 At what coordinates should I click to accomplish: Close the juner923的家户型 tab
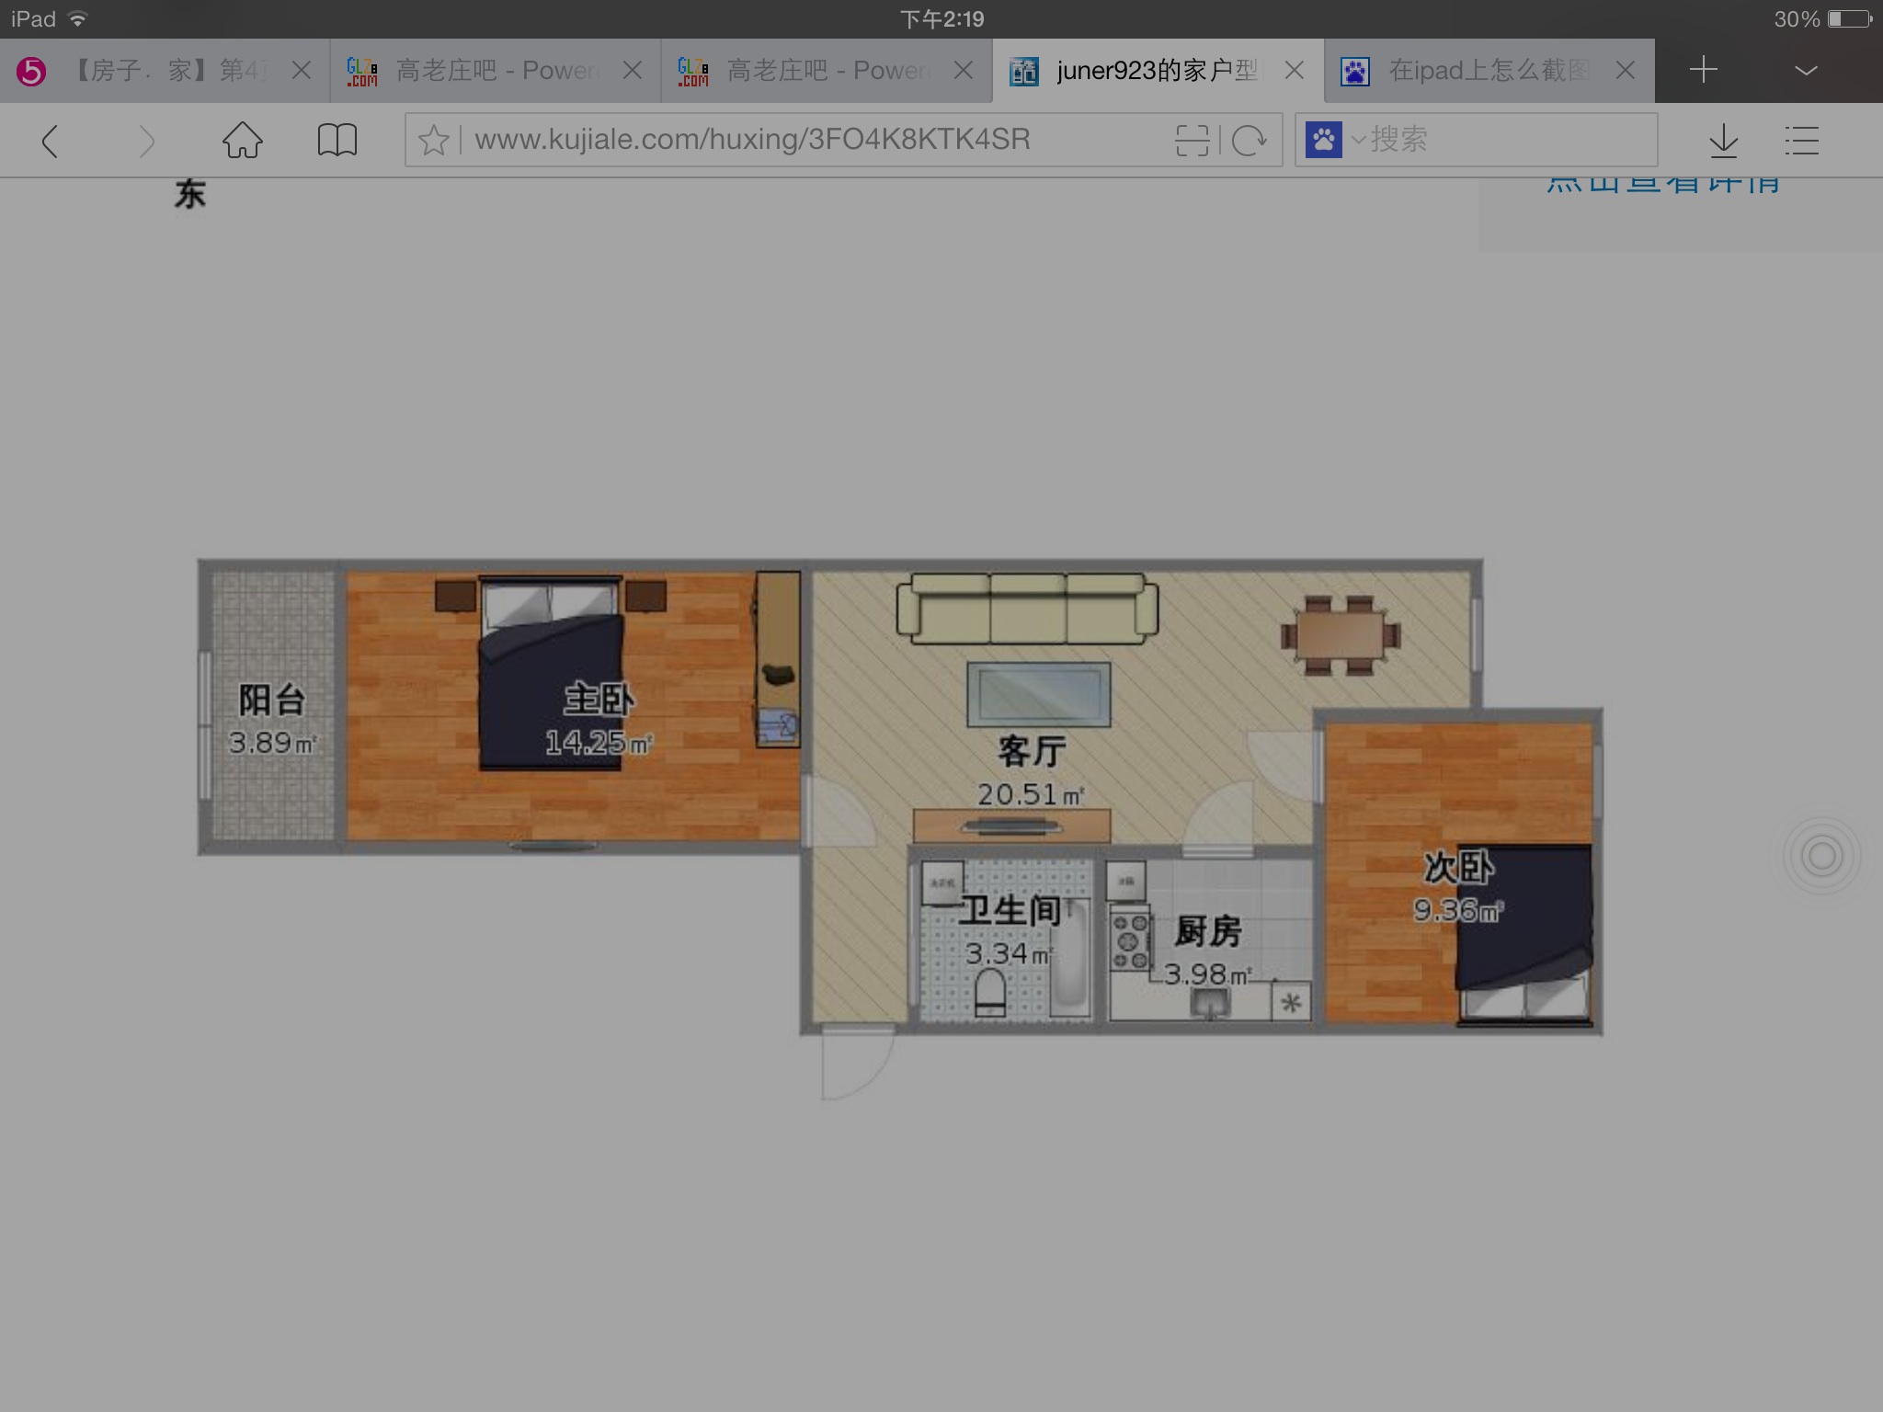pos(1295,71)
